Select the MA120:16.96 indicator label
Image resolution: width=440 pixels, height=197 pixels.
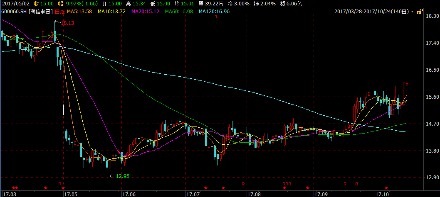click(x=214, y=12)
